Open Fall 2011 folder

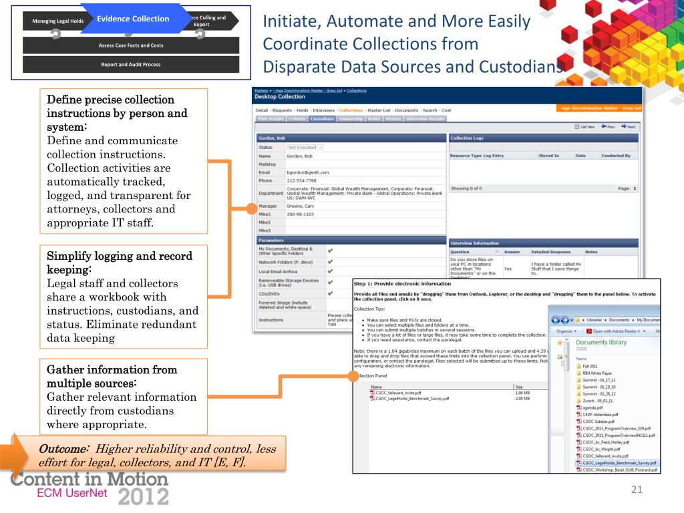click(587, 367)
